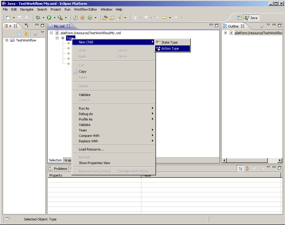Image resolution: width=285 pixels, height=225 pixels.
Task: Click the Open Perspective icon
Action: 240,18
